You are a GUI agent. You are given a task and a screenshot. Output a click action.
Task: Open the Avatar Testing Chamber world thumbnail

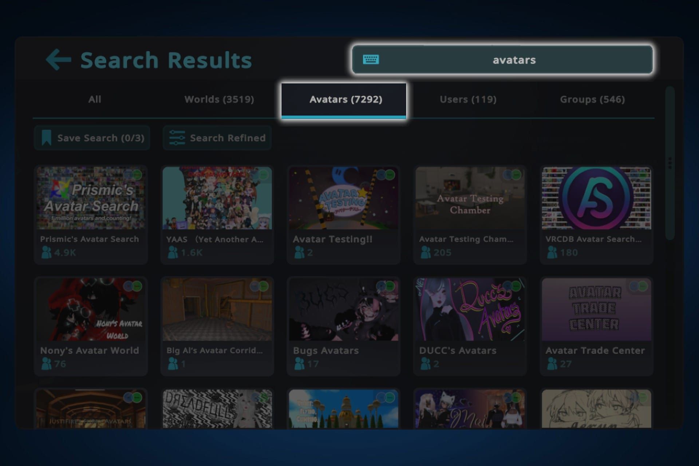[470, 198]
